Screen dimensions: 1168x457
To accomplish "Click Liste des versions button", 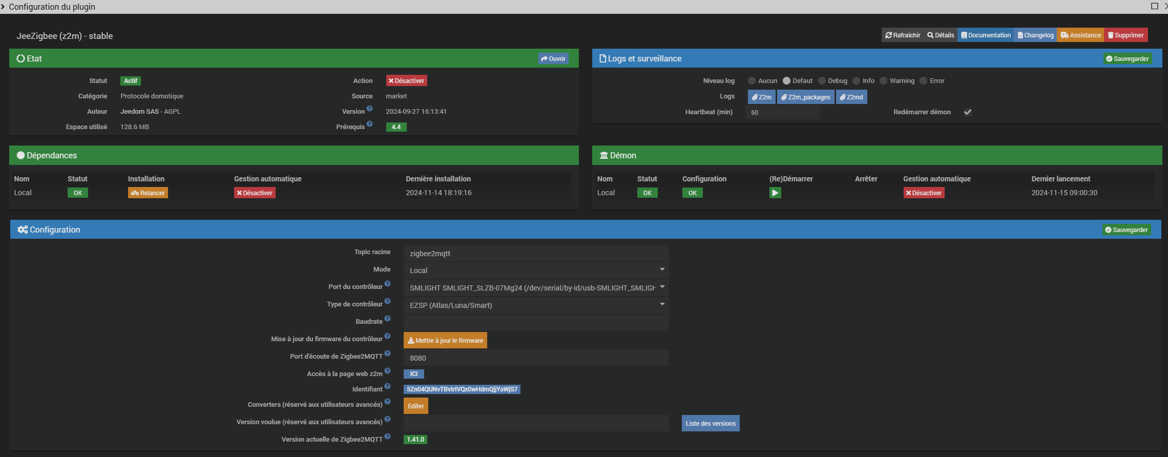I will tap(710, 423).
